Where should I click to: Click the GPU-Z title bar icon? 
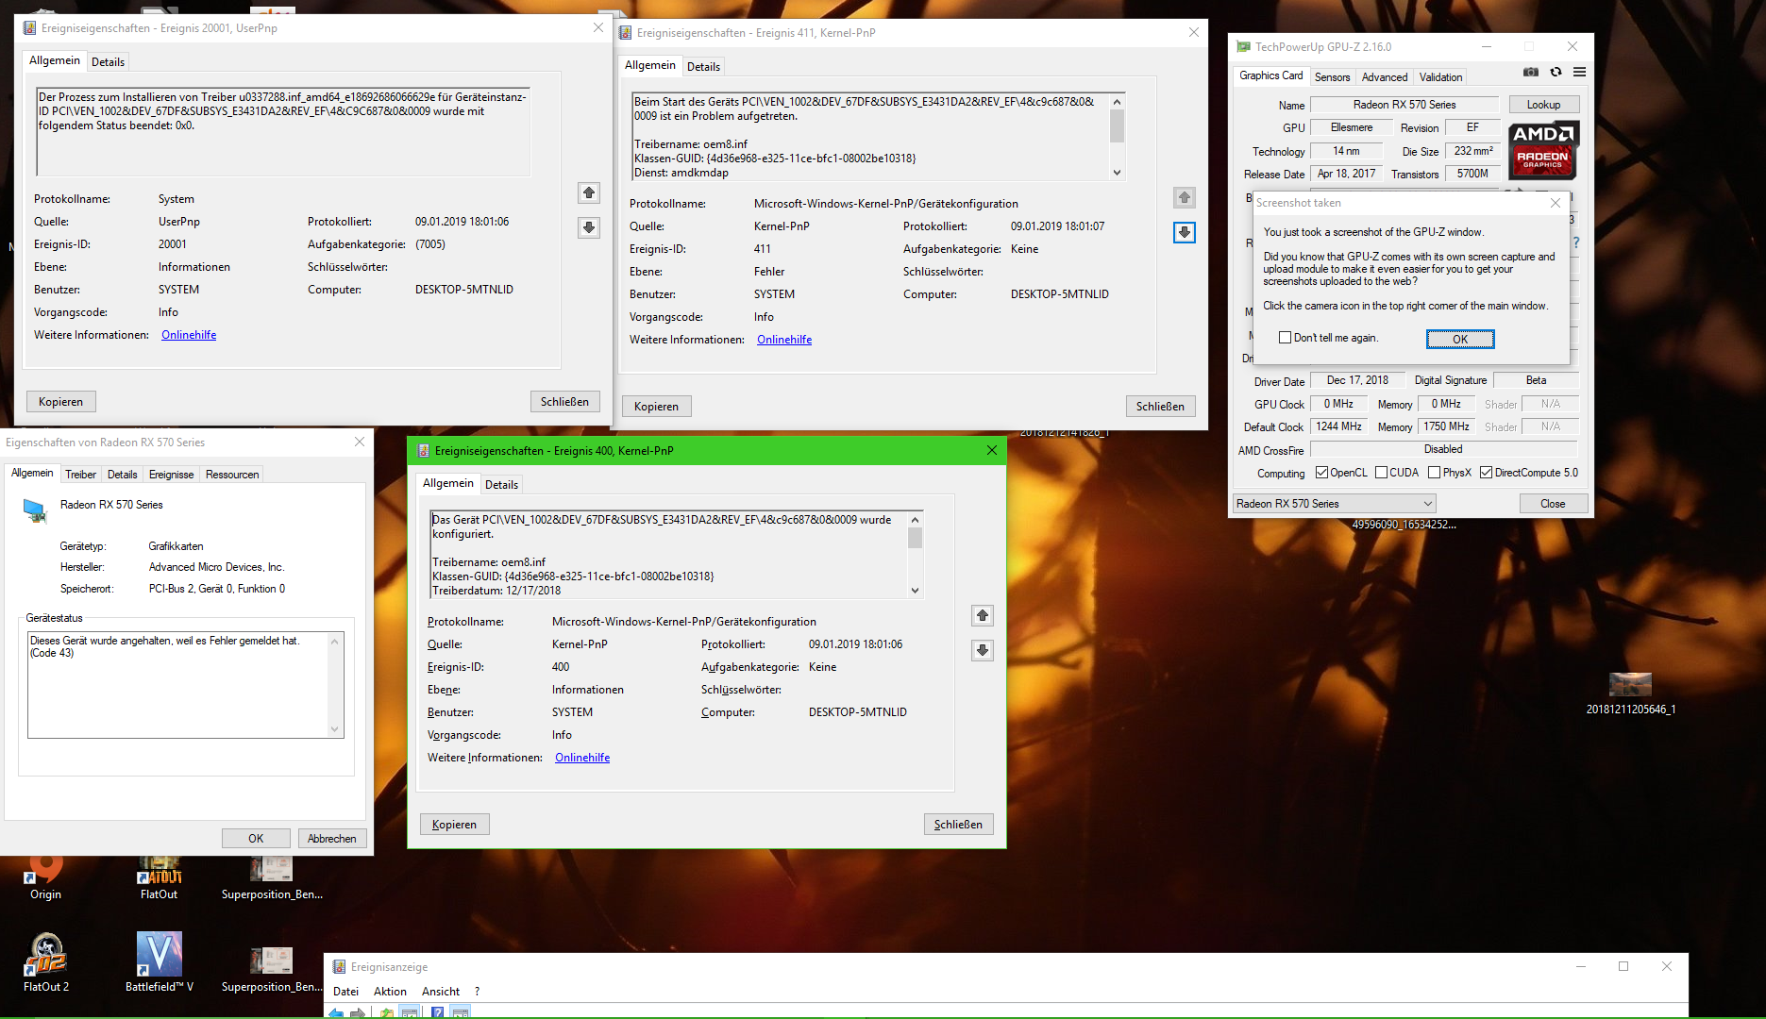[1243, 46]
